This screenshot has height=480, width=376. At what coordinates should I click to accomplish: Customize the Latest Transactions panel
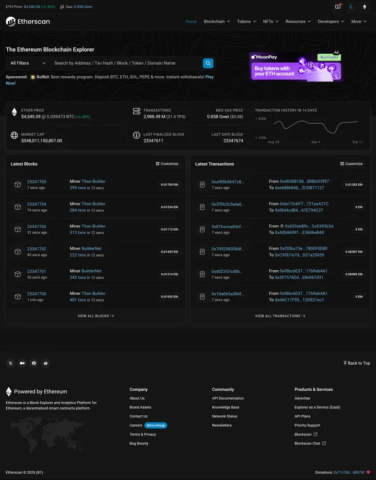pos(351,164)
